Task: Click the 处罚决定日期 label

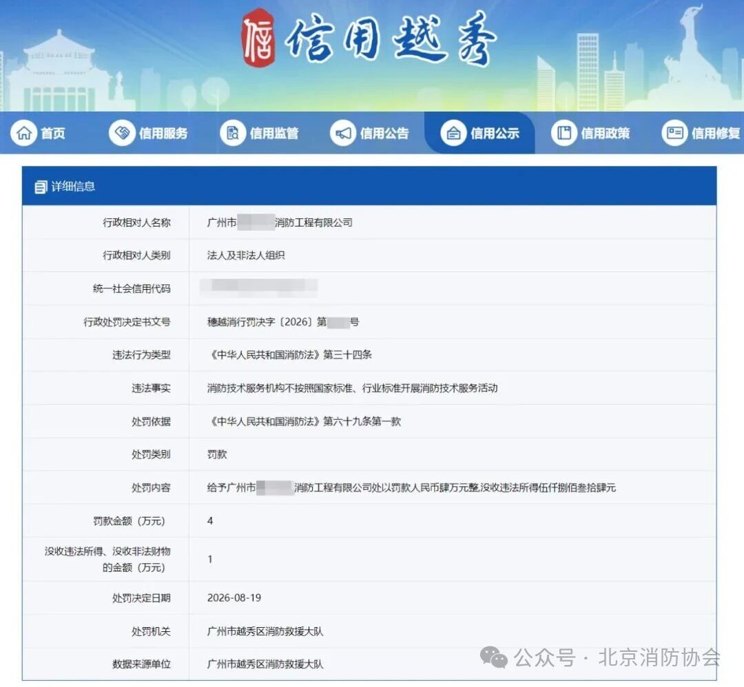Action: coord(141,598)
